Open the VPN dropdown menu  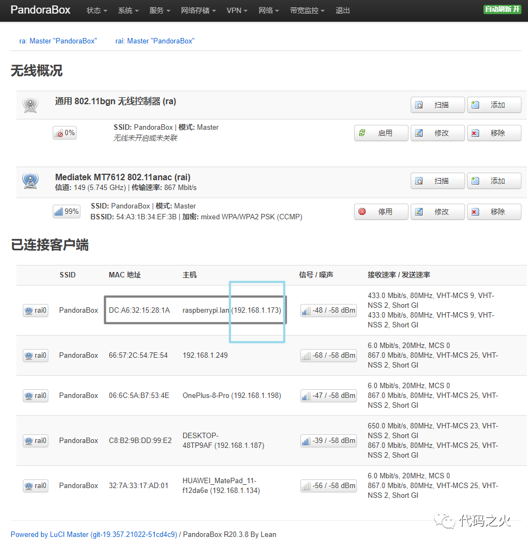click(237, 10)
